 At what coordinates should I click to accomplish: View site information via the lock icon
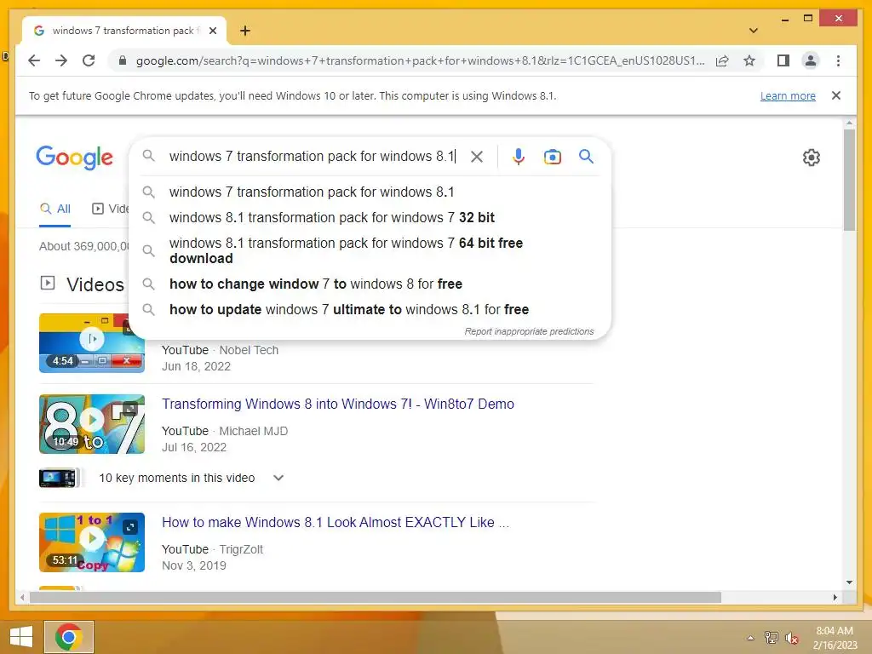(123, 60)
